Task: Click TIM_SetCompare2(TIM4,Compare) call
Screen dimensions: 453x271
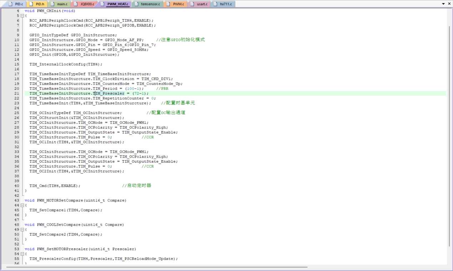Action: [x=66, y=235]
